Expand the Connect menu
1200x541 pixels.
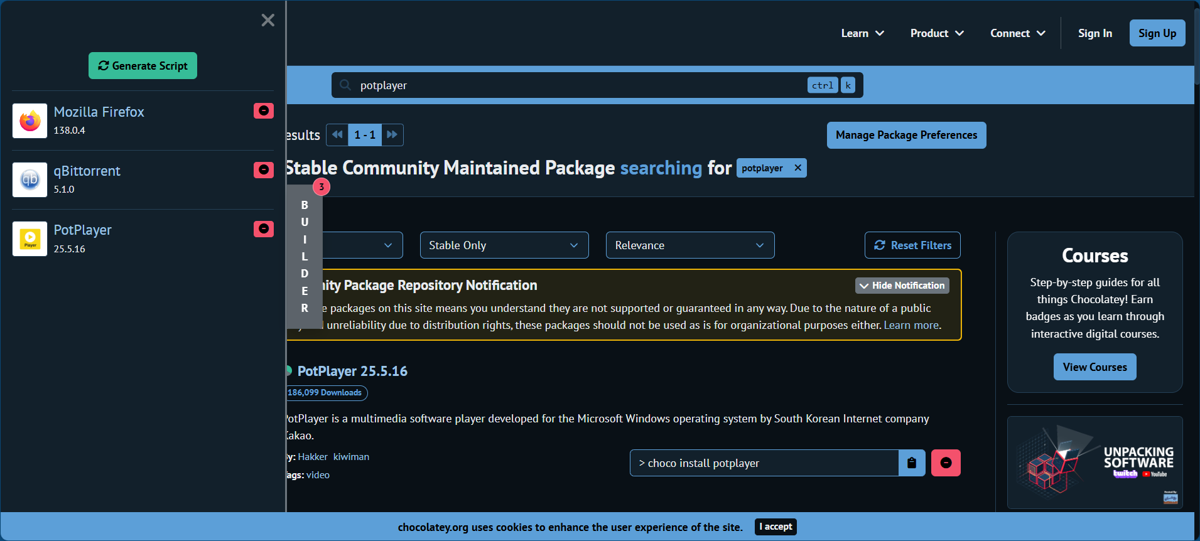1018,33
